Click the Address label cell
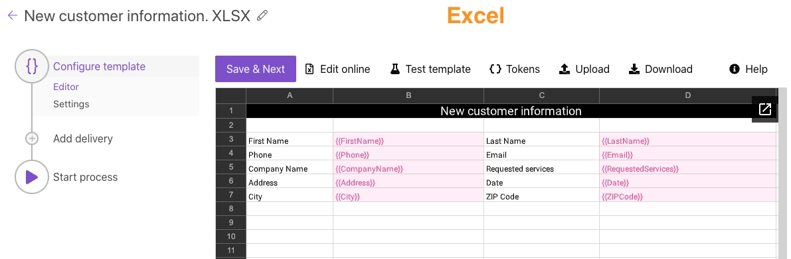The image size is (791, 259). click(290, 181)
